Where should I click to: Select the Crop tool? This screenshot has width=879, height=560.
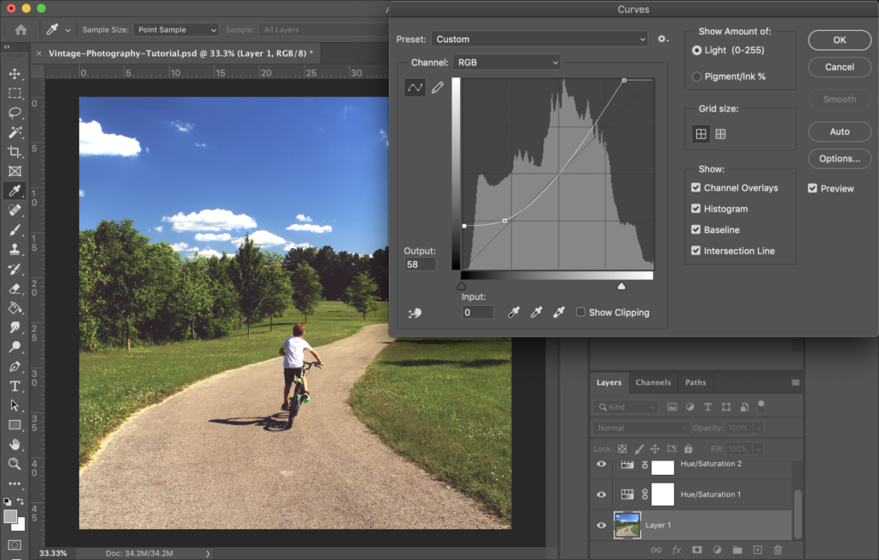[x=15, y=152]
